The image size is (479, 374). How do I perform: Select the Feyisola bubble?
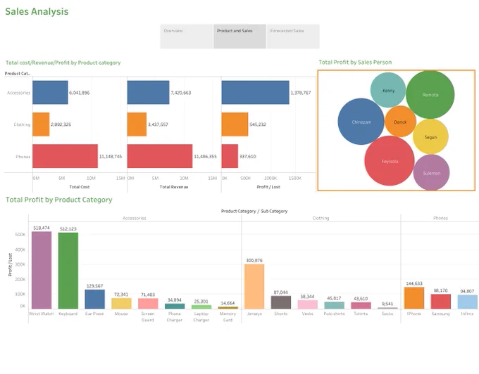(x=390, y=160)
